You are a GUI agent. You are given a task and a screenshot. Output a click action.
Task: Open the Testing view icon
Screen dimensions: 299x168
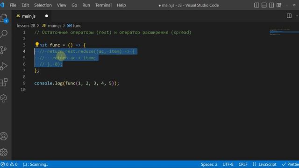(x=4, y=98)
